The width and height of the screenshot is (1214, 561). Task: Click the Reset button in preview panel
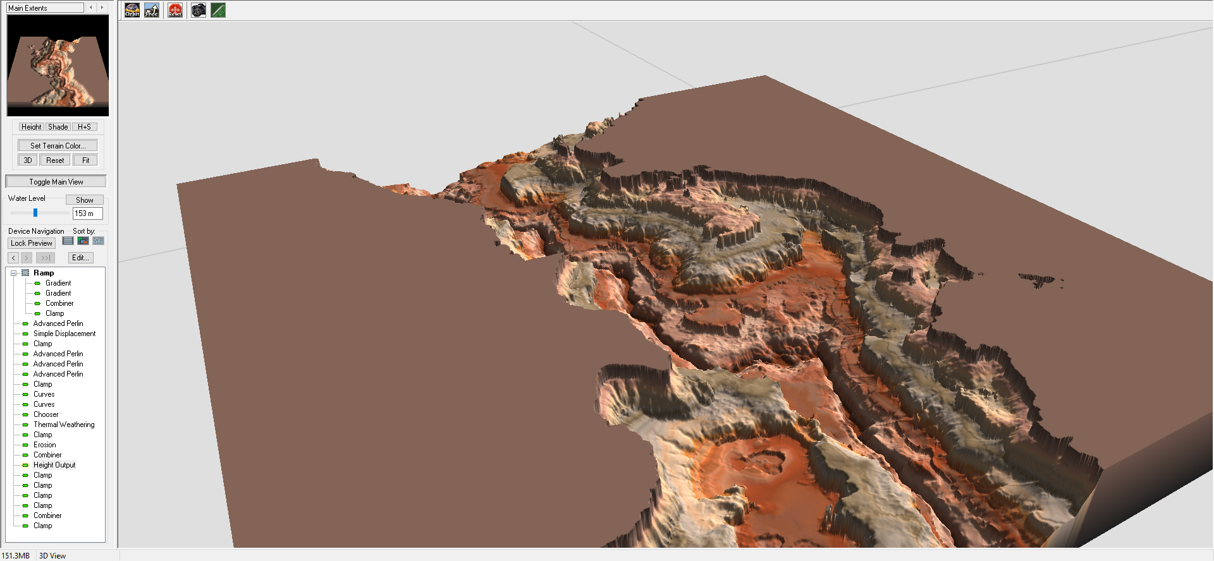[x=55, y=160]
